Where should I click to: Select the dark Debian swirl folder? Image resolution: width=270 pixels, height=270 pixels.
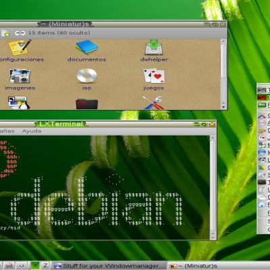coord(87,104)
